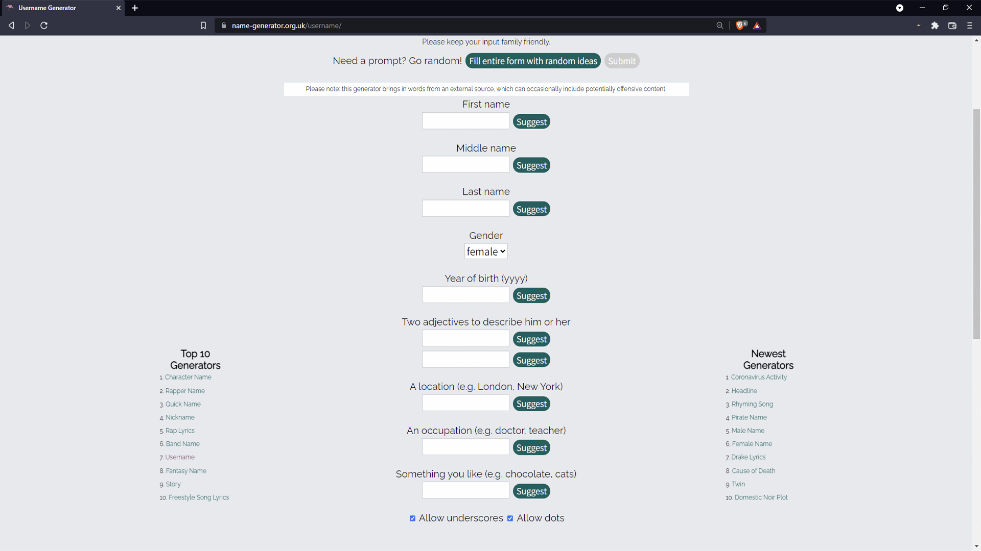Open the Rhyming Song link
Viewport: 981px width, 551px height.
click(752, 404)
